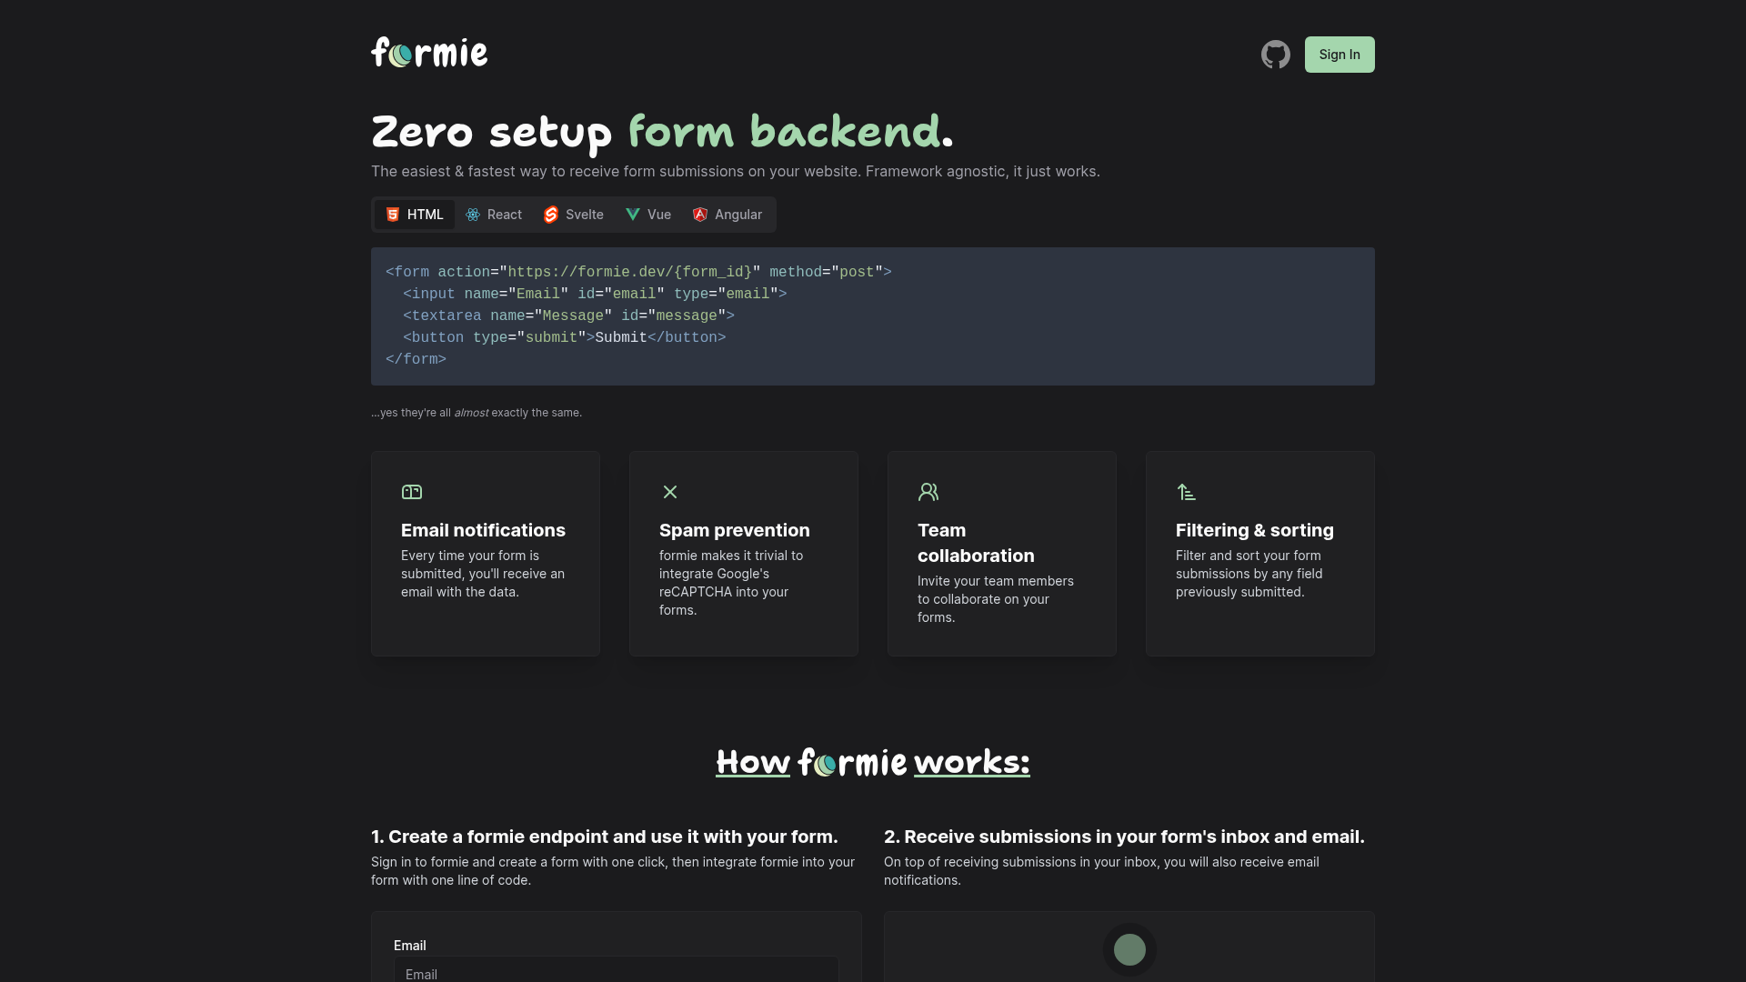This screenshot has width=1746, height=982.
Task: Click the submit button line in code block
Action: click(x=565, y=337)
